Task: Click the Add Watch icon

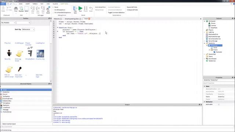Action: pyautogui.click(x=48, y=8)
